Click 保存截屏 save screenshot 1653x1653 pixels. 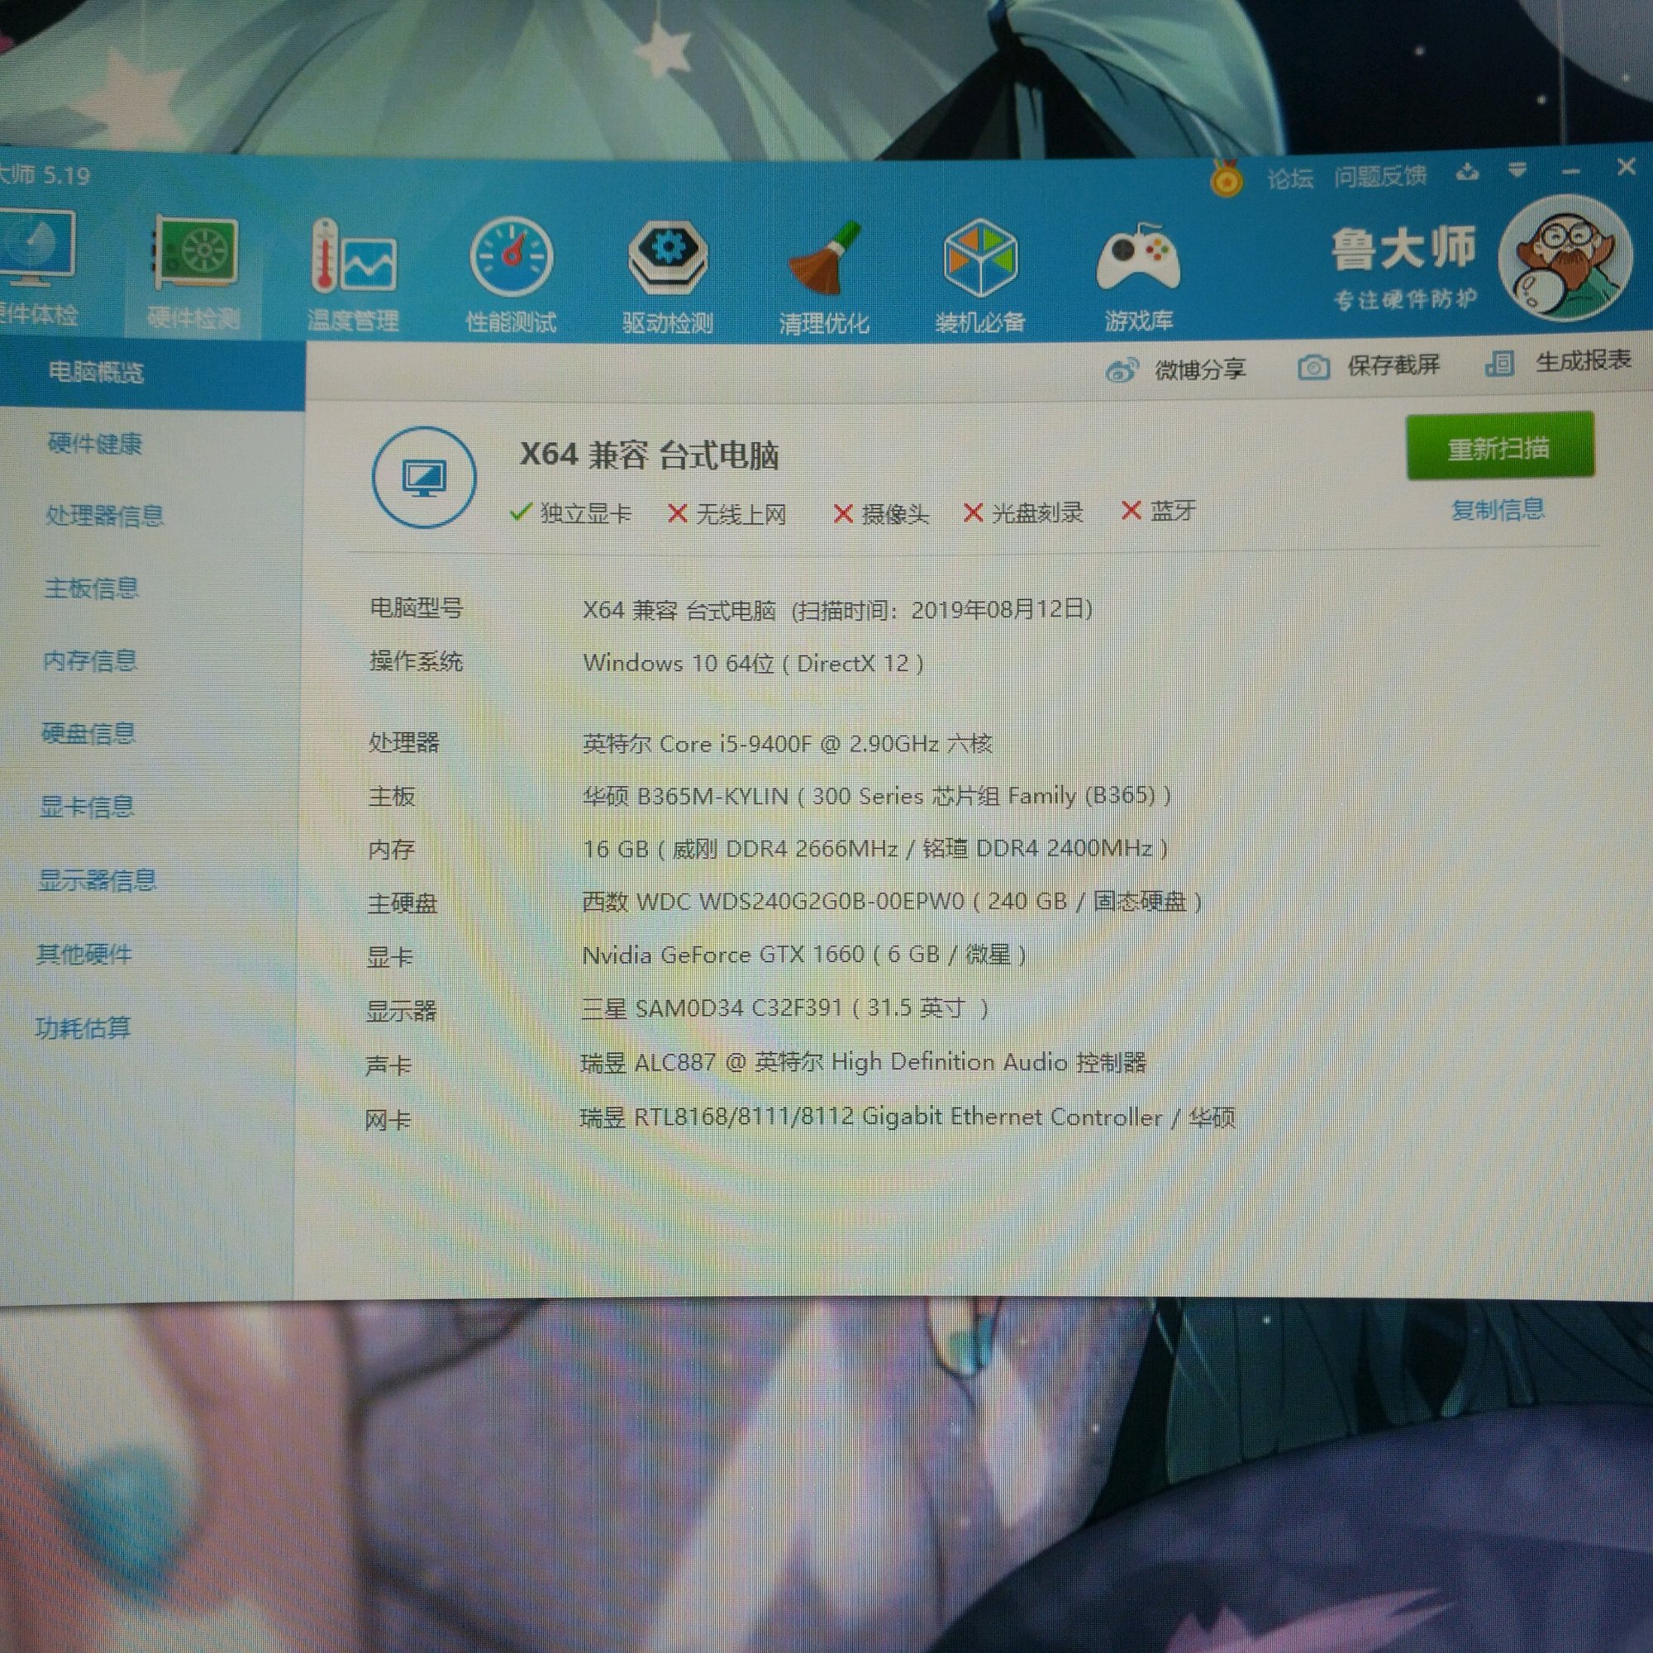pos(1369,366)
